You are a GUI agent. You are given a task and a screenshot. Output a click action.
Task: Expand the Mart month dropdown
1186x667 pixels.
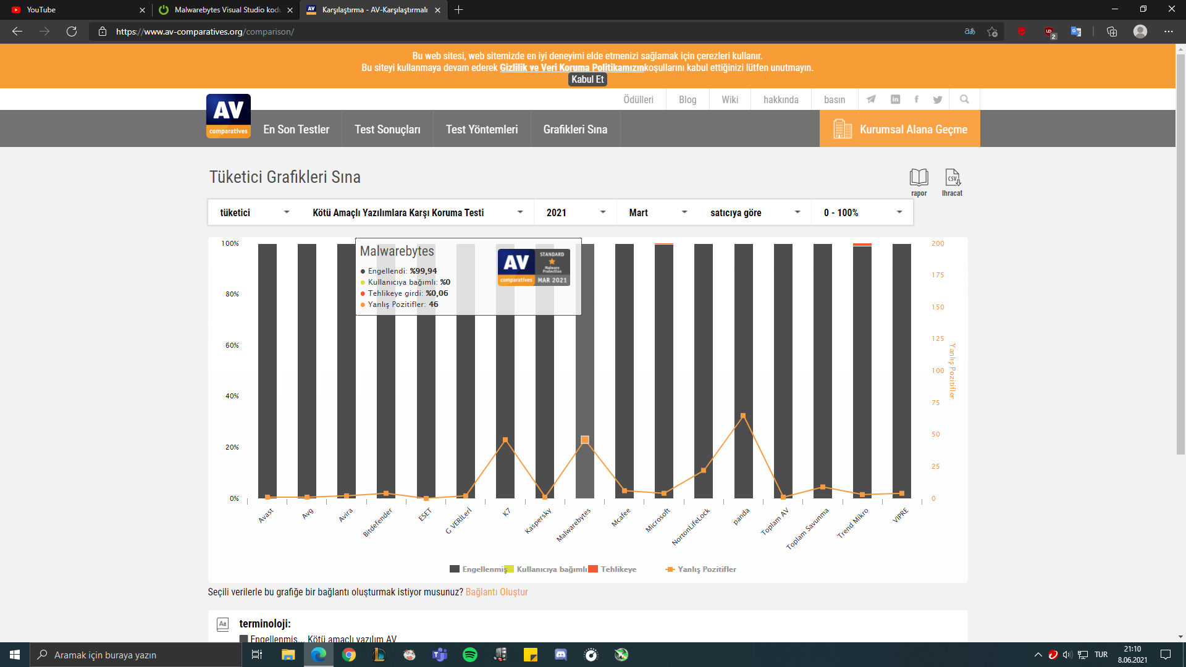[x=657, y=212]
